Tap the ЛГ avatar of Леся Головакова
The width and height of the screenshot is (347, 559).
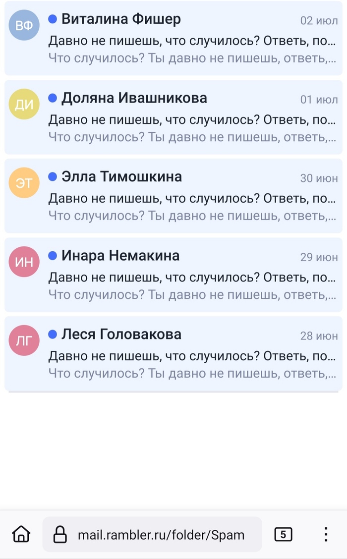pos(24,340)
